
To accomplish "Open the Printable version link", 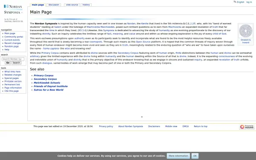I will 13,81.
